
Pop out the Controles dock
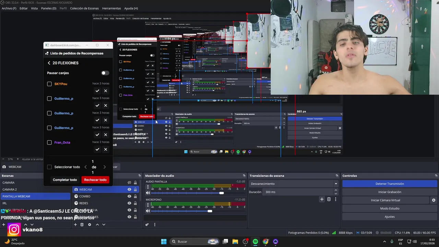436,176
